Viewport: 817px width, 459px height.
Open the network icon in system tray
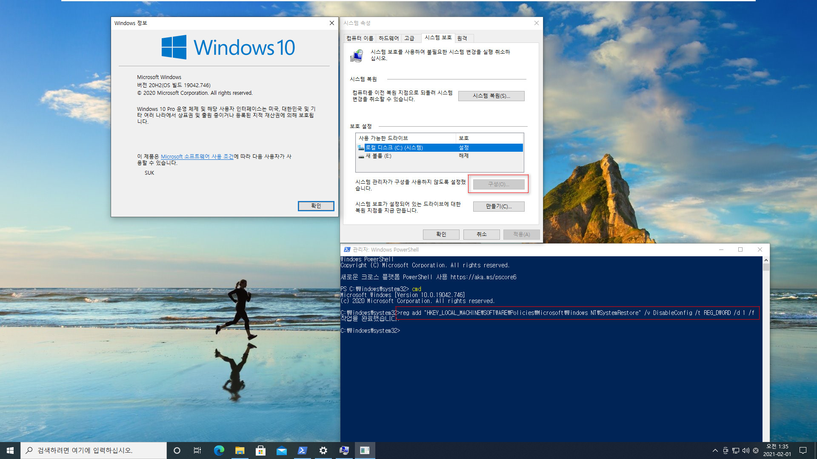point(735,450)
